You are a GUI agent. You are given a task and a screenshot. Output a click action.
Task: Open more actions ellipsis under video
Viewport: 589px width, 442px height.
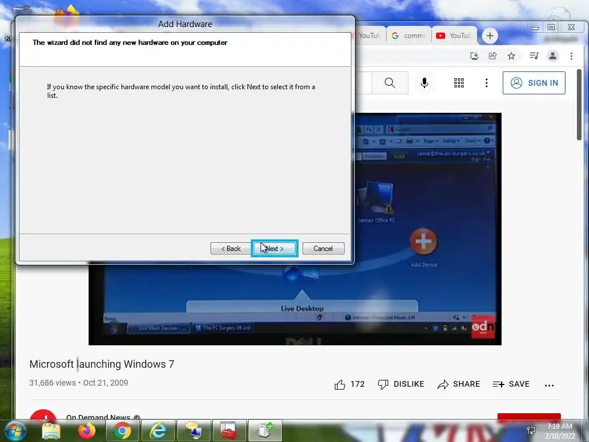[x=549, y=385]
